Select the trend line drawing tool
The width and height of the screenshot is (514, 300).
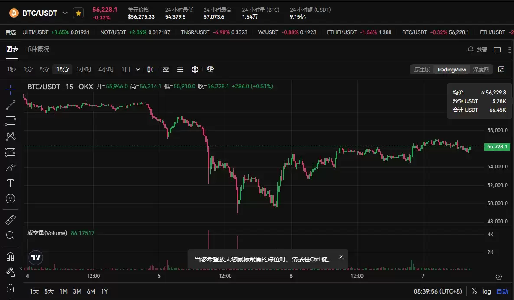pyautogui.click(x=10, y=105)
